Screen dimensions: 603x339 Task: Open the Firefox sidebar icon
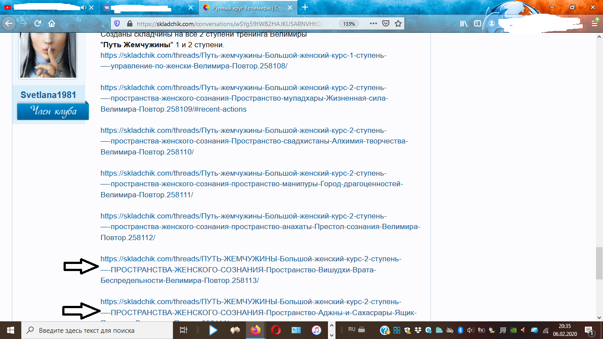click(478, 23)
